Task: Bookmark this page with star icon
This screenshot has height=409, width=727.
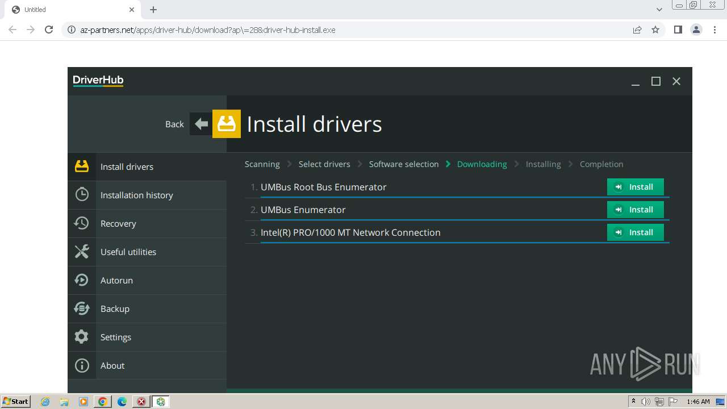Action: click(x=655, y=30)
